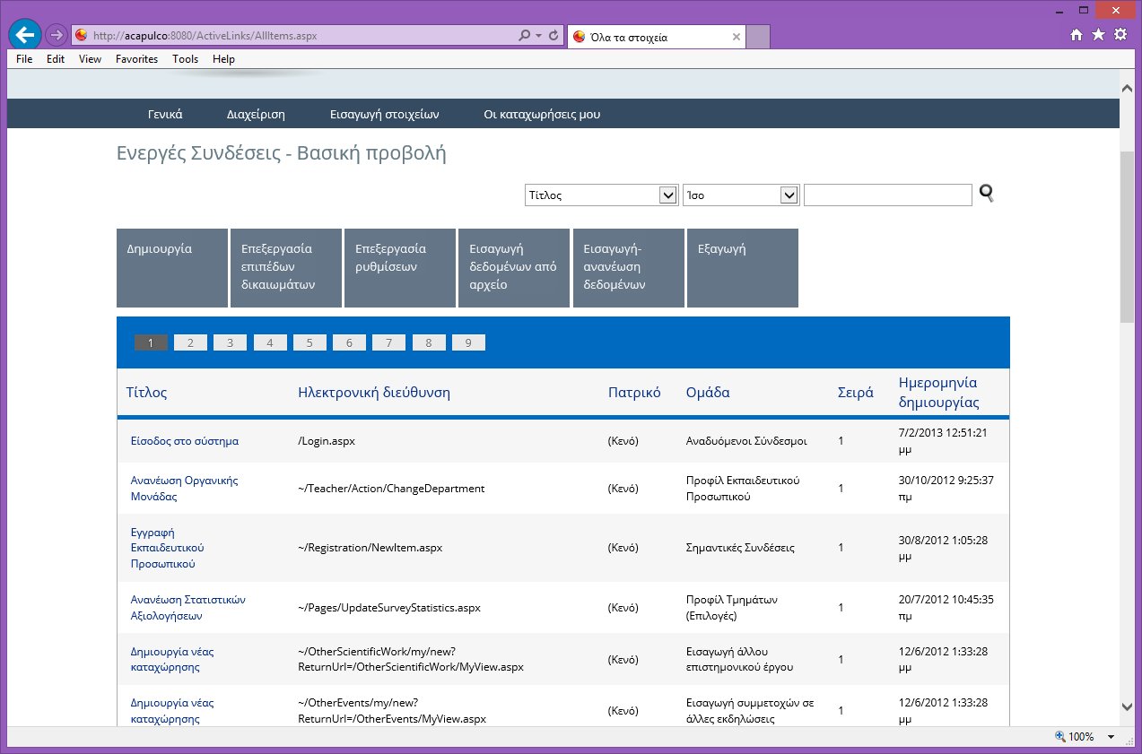Image resolution: width=1142 pixels, height=754 pixels.
Task: Open the address bar autocomplete dropdown arrow
Action: point(538,36)
